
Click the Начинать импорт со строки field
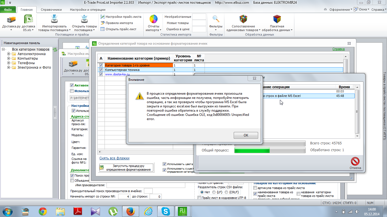tap(124, 197)
